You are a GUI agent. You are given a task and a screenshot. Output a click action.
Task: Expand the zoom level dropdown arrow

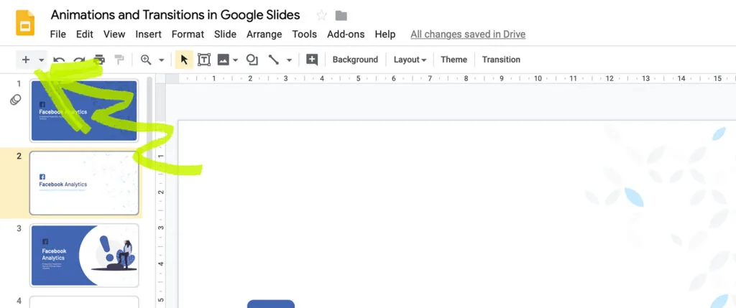tap(162, 60)
